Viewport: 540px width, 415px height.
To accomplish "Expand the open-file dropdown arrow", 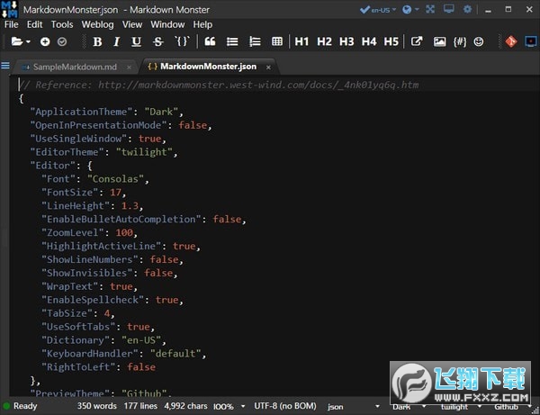I will pyautogui.click(x=28, y=42).
